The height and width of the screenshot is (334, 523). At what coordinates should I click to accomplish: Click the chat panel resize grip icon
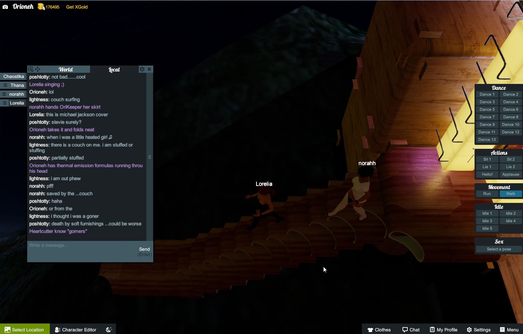[150, 157]
